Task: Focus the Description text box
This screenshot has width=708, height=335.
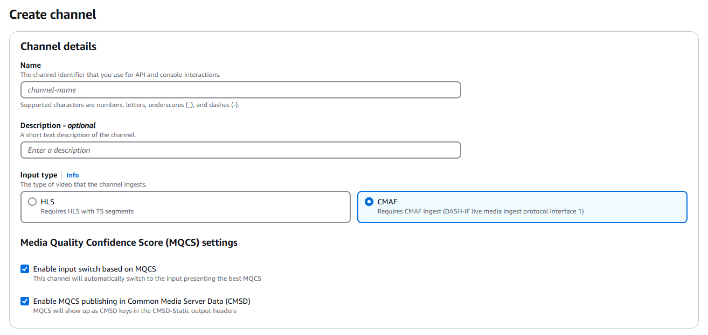Action: tap(240, 150)
